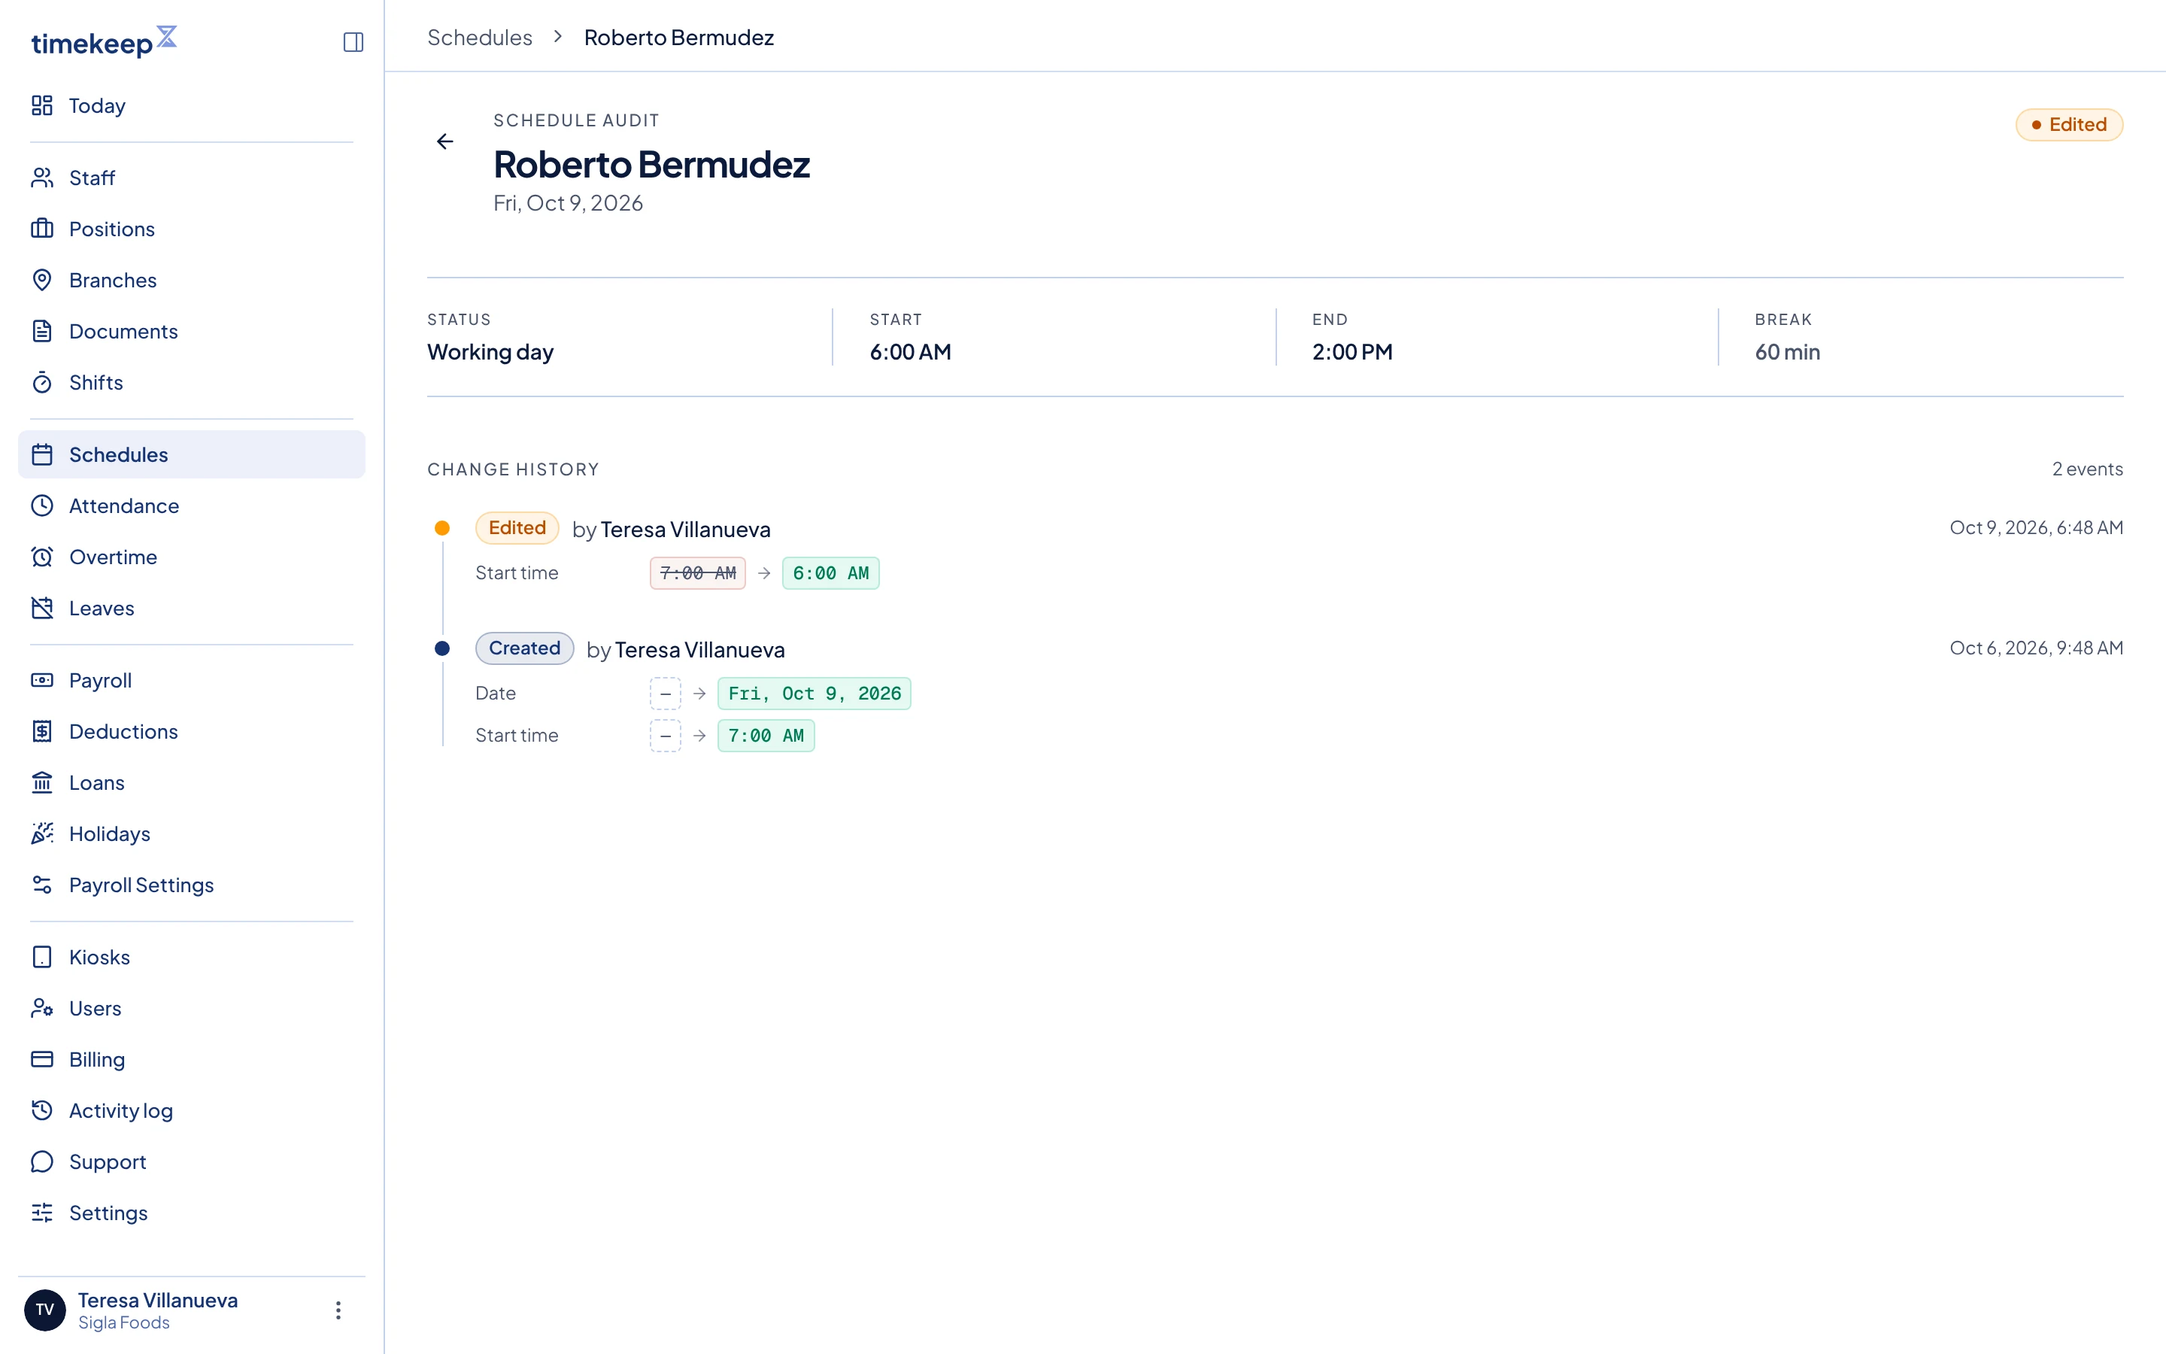This screenshot has height=1354, width=2166.
Task: Click the 2 events count label
Action: [x=2087, y=469]
